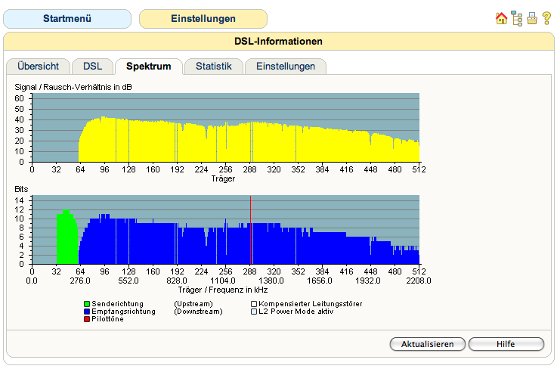Click the Aktualisieren button

427,344
